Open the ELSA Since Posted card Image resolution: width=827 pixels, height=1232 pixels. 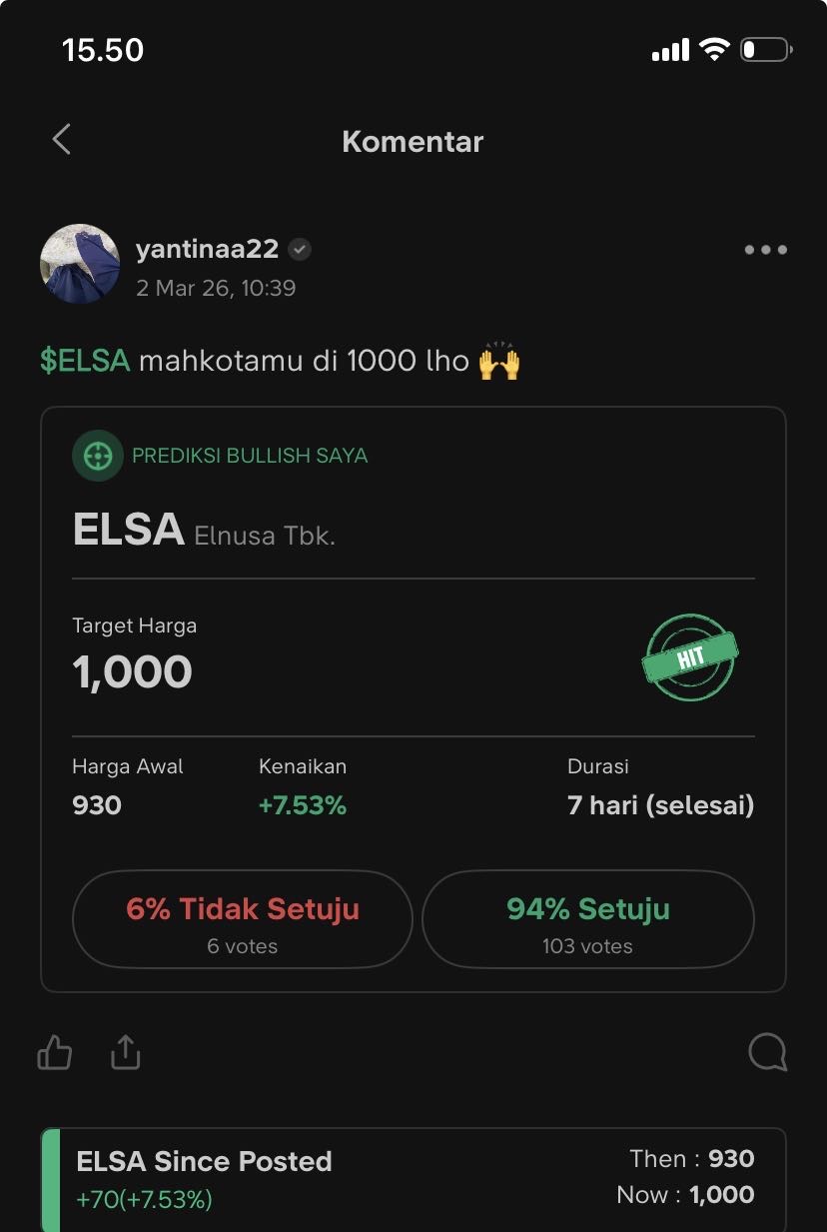(x=413, y=1179)
